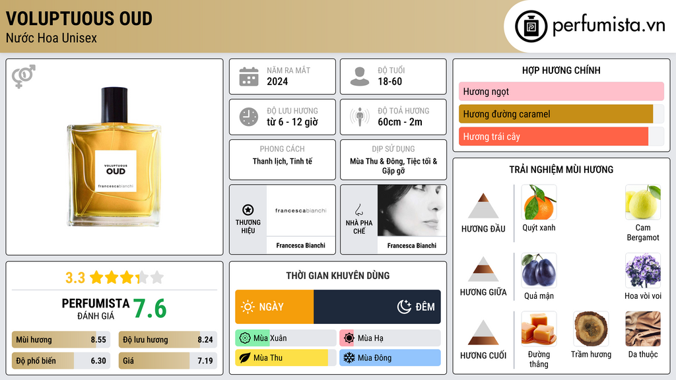Click the person icon beside age range
The width and height of the screenshot is (676, 380).
(x=360, y=77)
